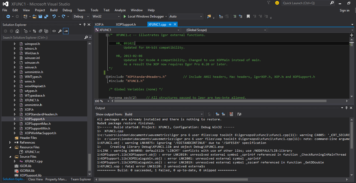Click the Navigate Backward toolbar arrow
356x183 pixels.
tap(8, 16)
